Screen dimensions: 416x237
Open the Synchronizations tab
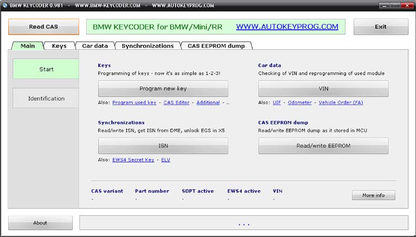pyautogui.click(x=148, y=46)
